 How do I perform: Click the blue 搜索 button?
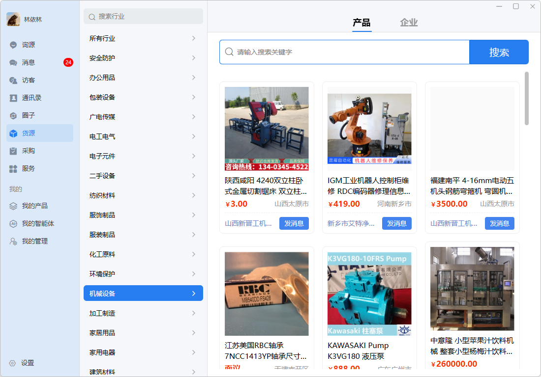[499, 52]
